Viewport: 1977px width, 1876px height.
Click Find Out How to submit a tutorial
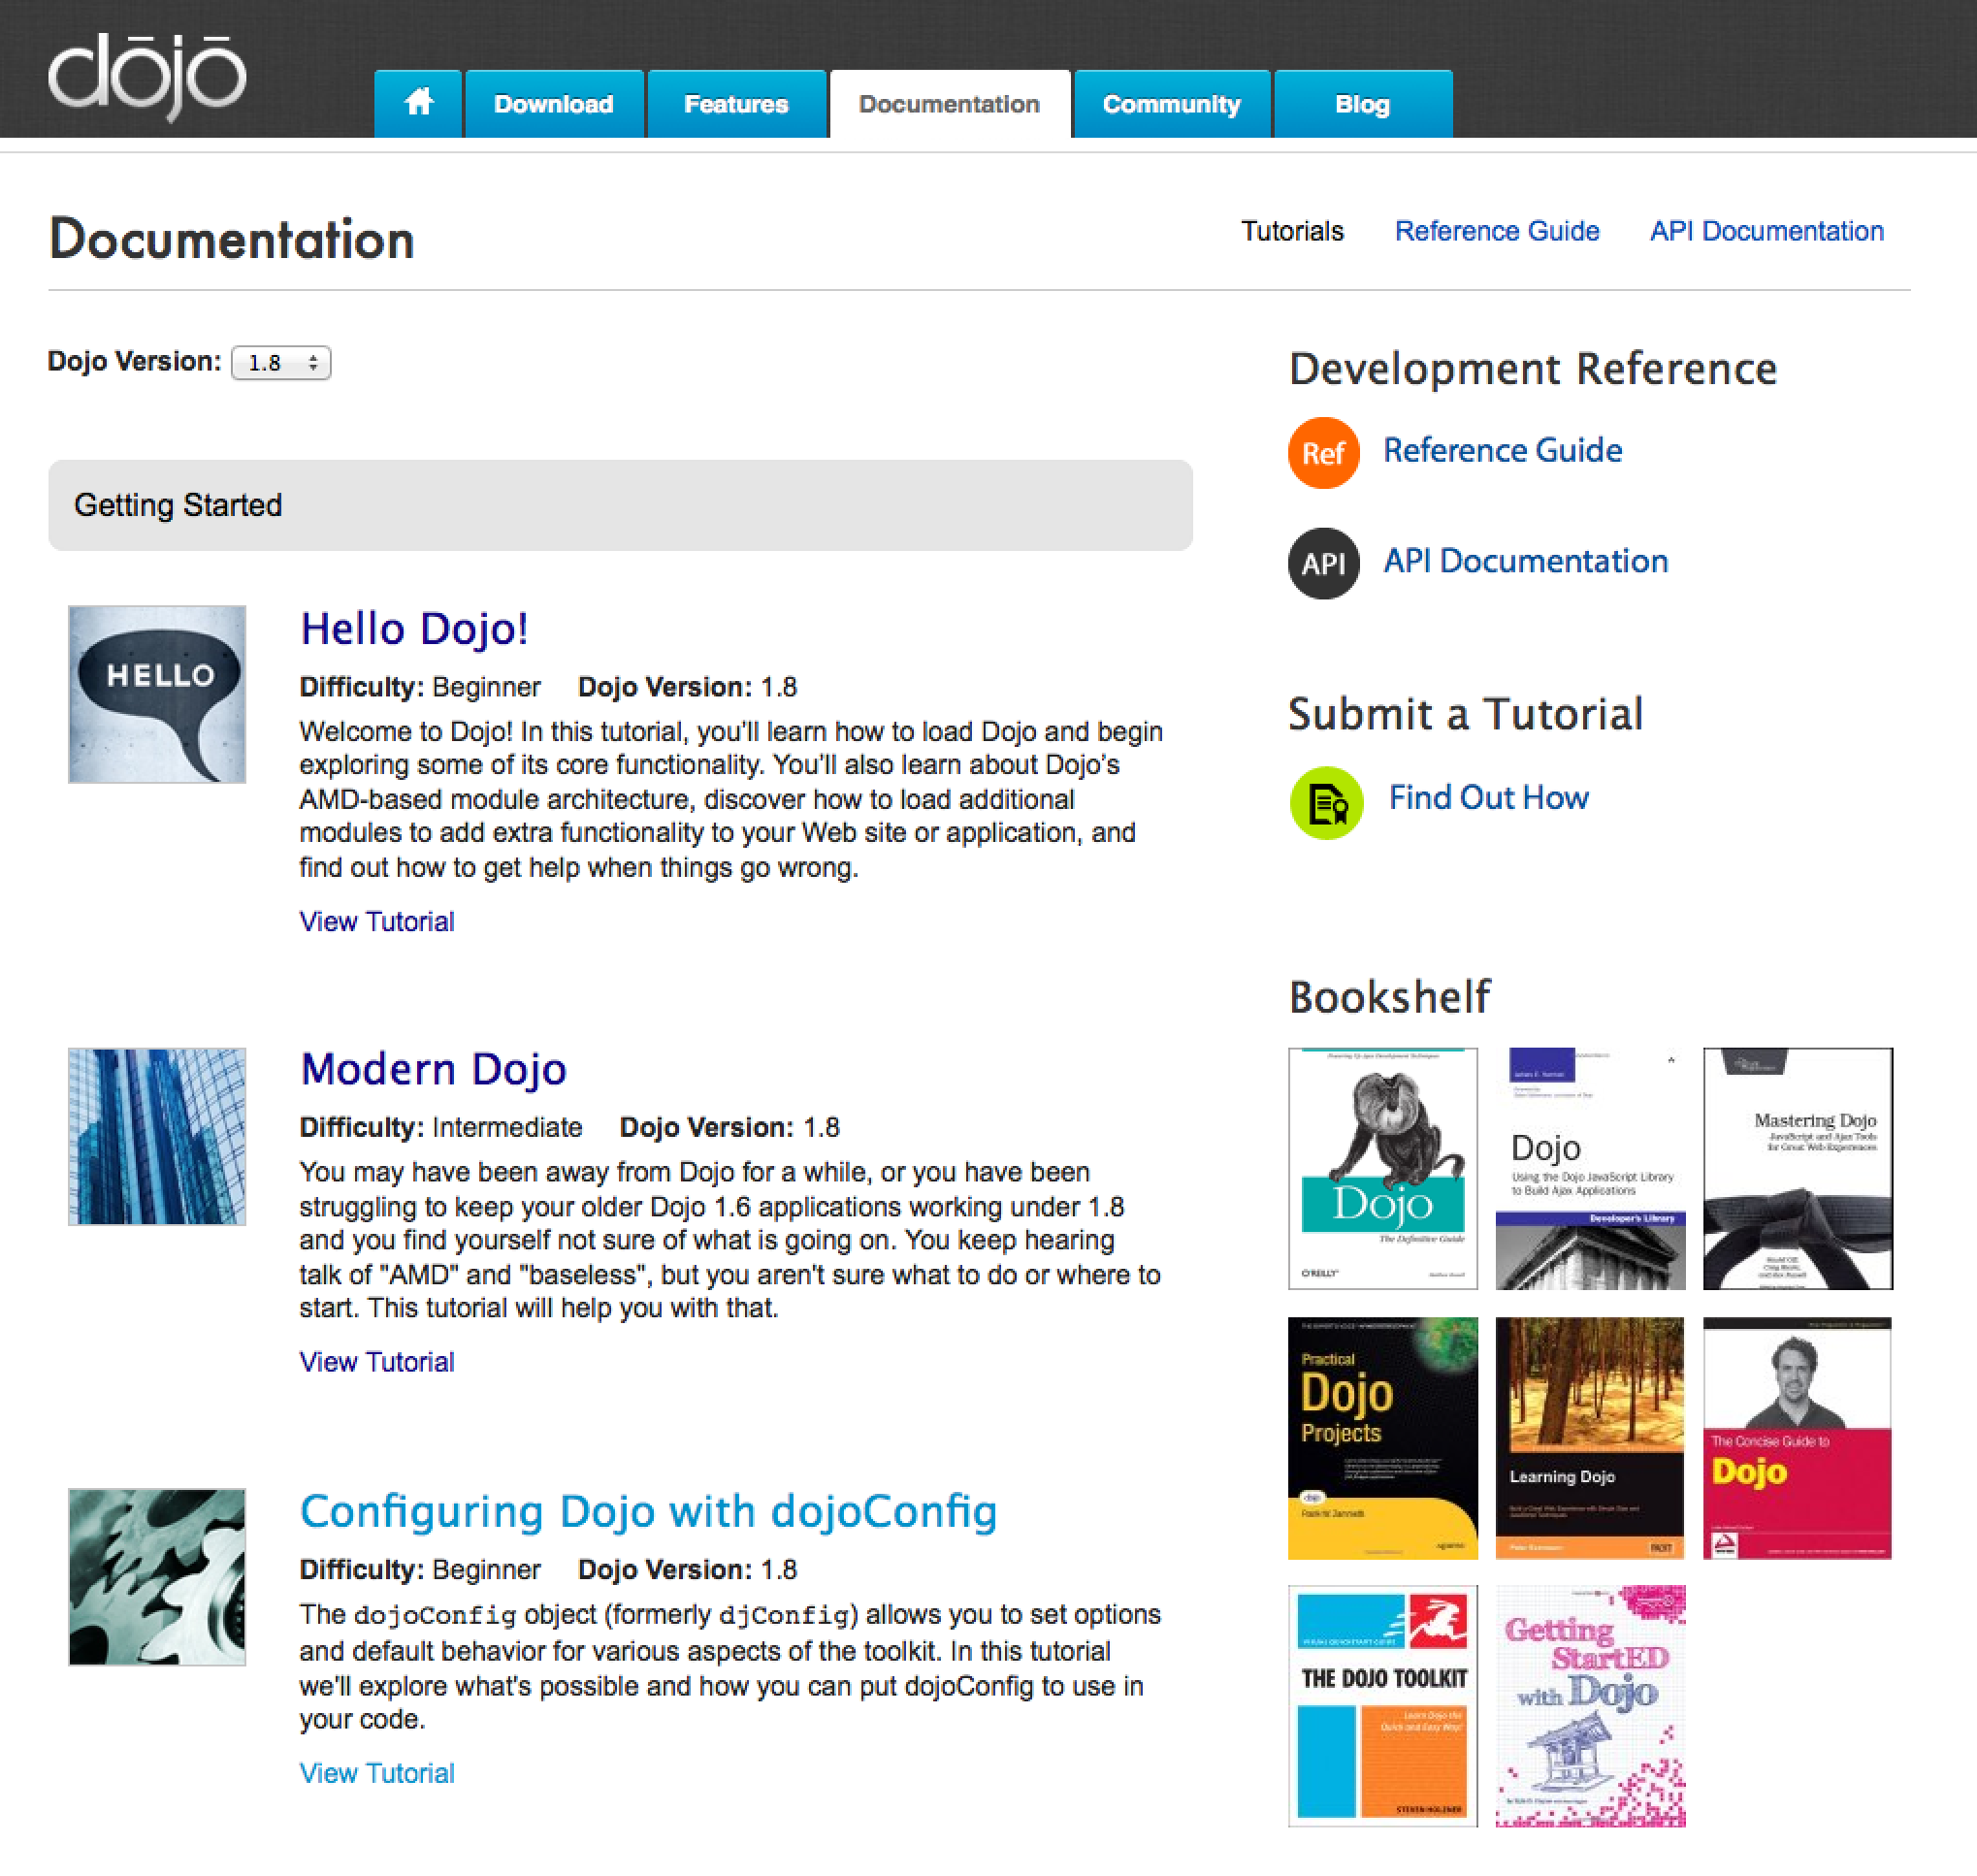pos(1488,797)
